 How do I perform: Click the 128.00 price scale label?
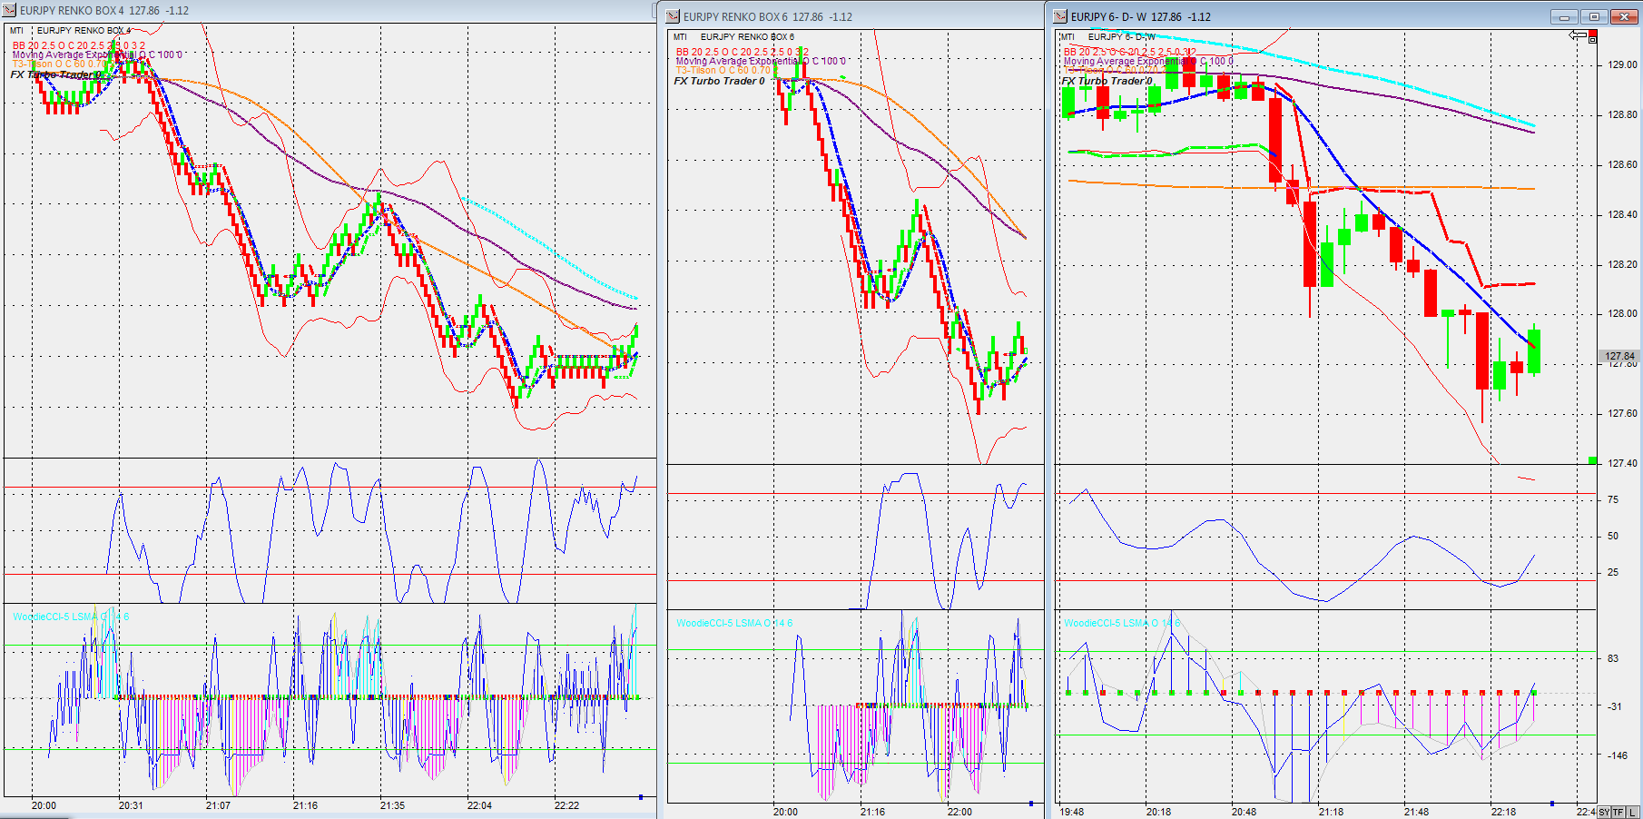click(x=1622, y=314)
